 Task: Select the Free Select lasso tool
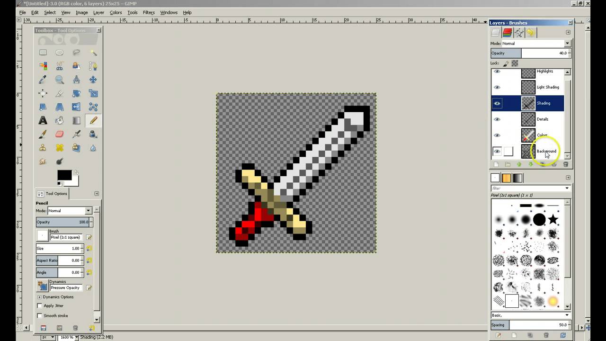(x=76, y=53)
